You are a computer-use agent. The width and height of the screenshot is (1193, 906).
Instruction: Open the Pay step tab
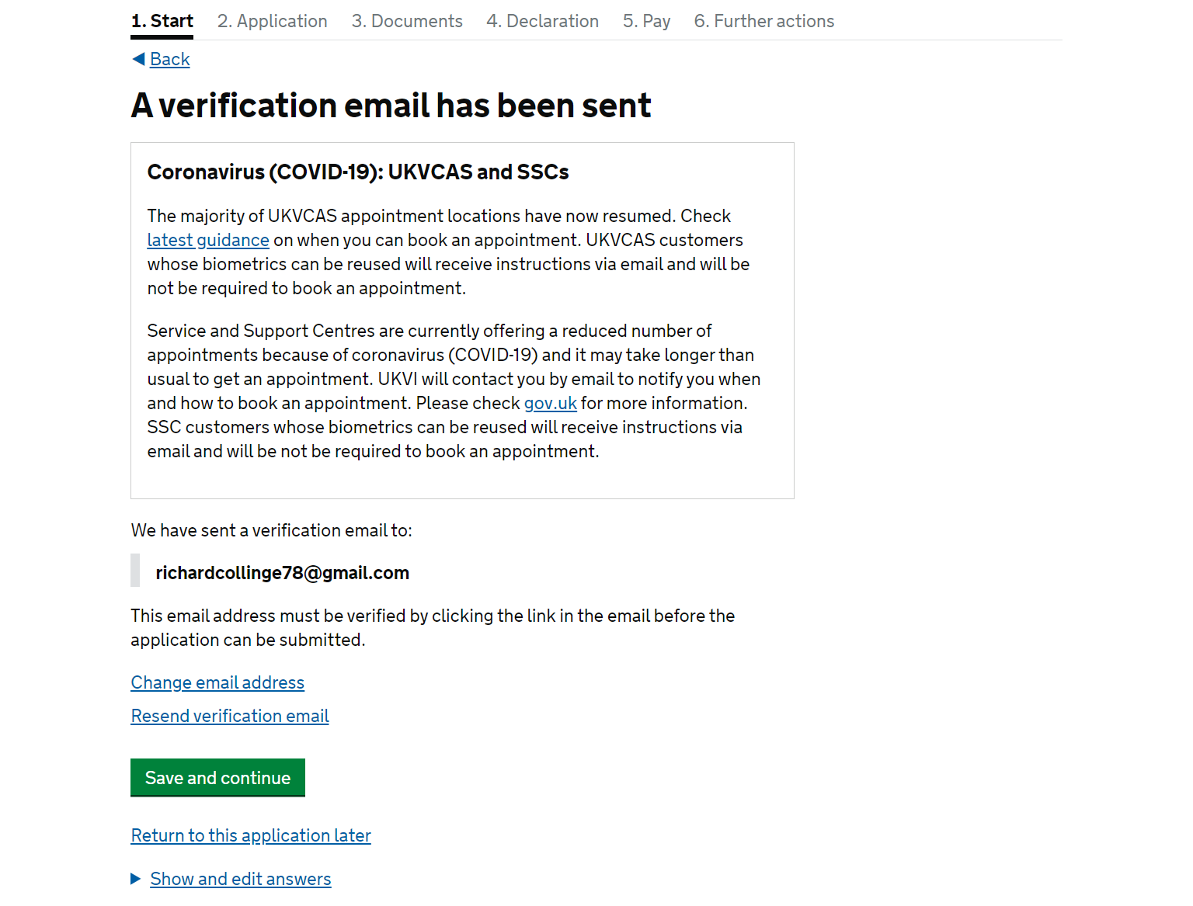click(646, 21)
